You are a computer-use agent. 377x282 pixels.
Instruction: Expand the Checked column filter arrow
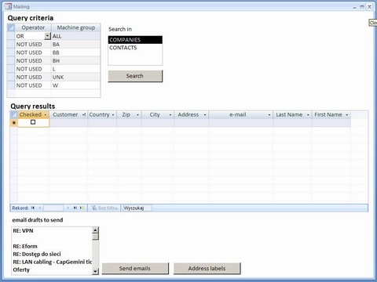(x=46, y=115)
